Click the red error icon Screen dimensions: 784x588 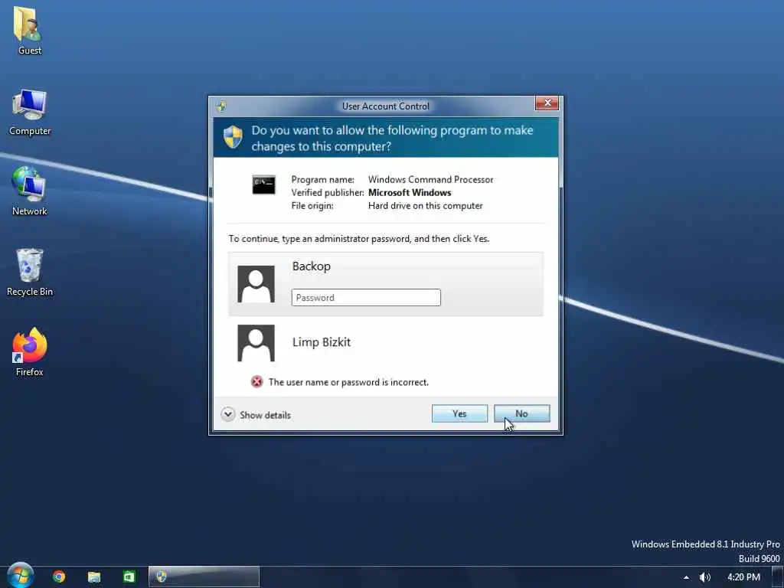257,382
